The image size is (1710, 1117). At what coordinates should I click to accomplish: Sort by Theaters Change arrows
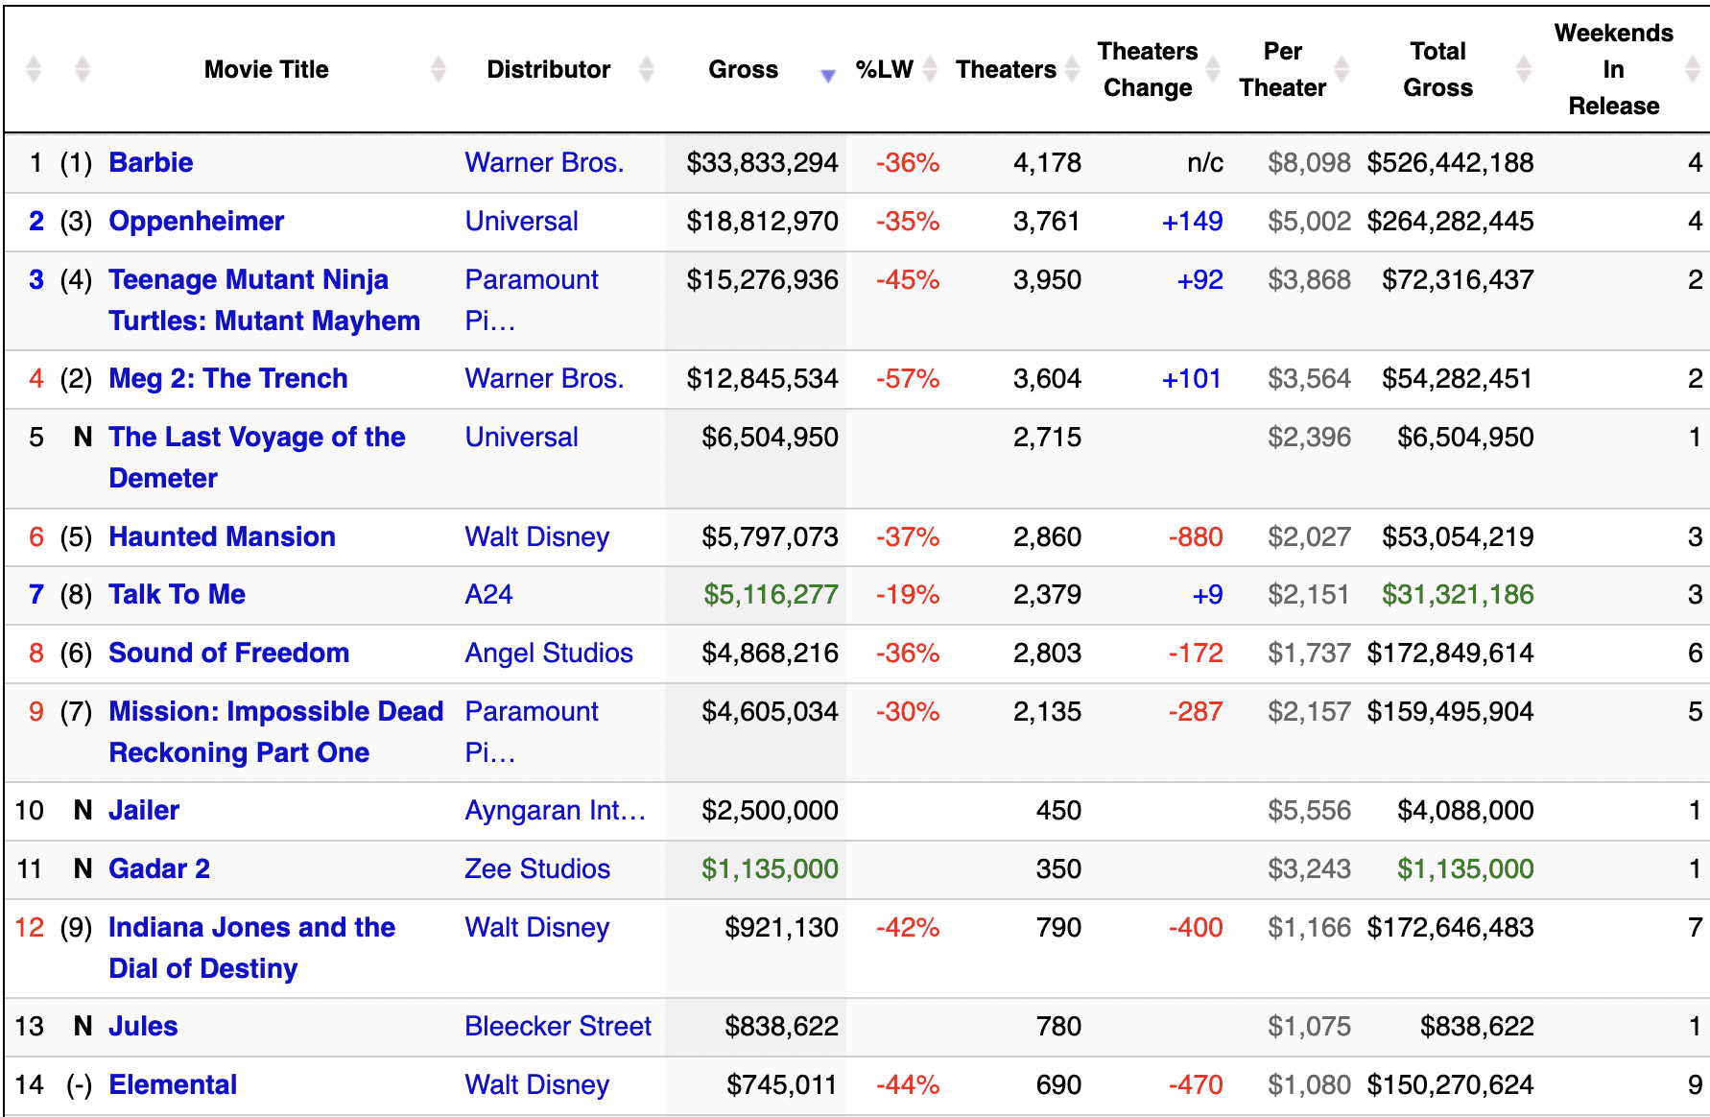1213,69
